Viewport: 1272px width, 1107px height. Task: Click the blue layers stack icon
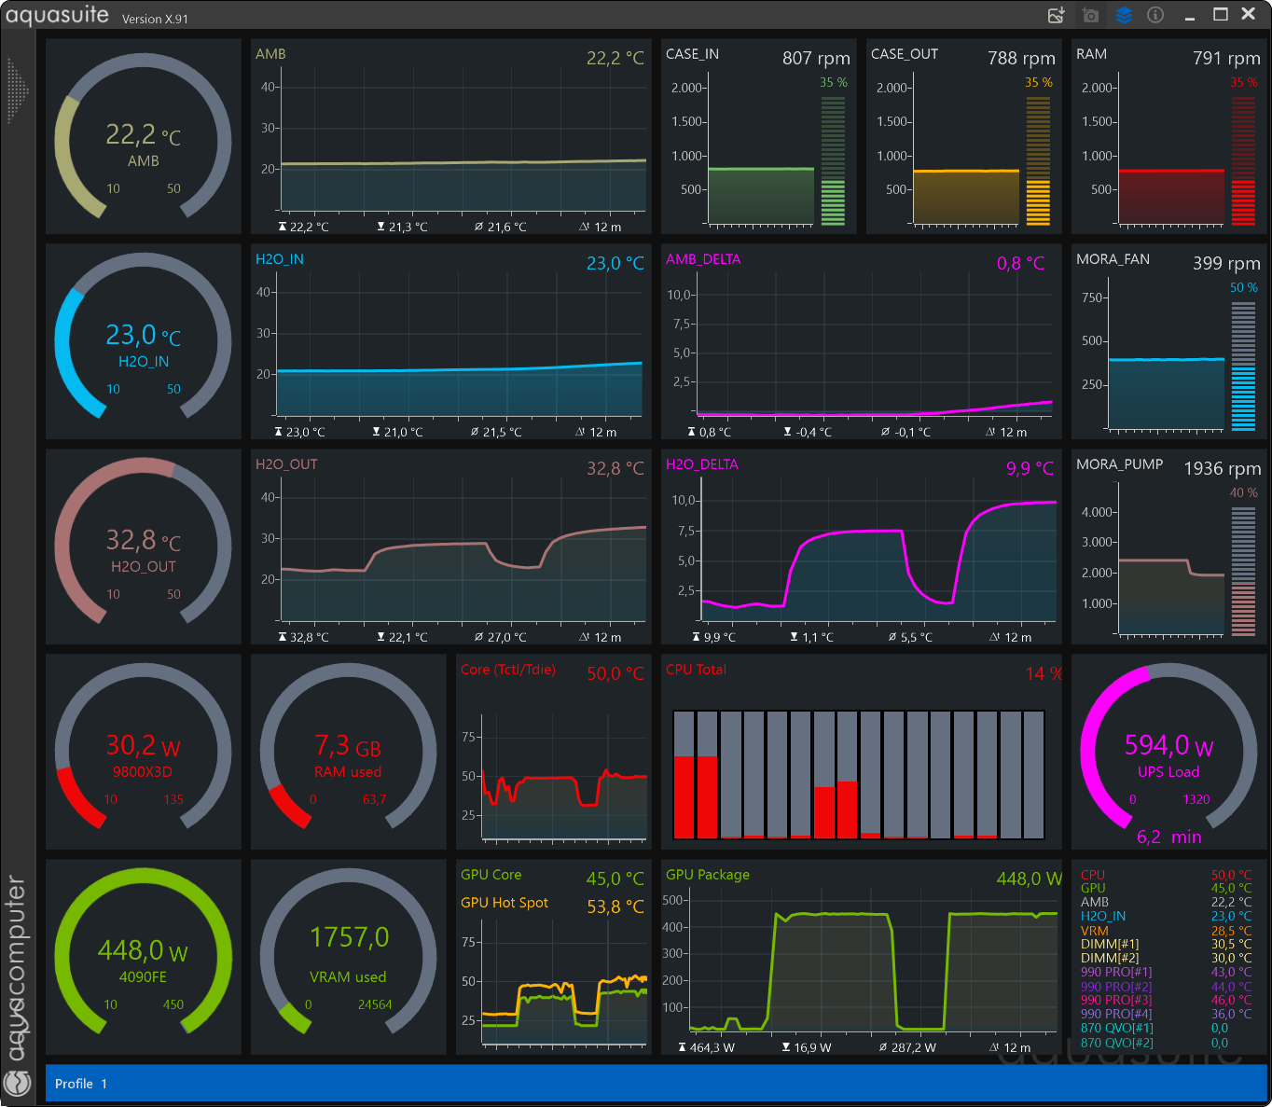pos(1124,15)
